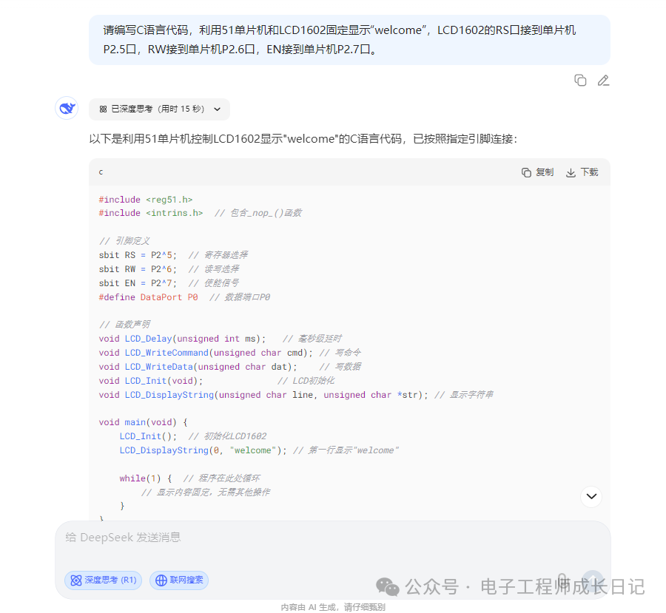Copy the user's question with the copy icon
This screenshot has width=666, height=613.
(580, 80)
